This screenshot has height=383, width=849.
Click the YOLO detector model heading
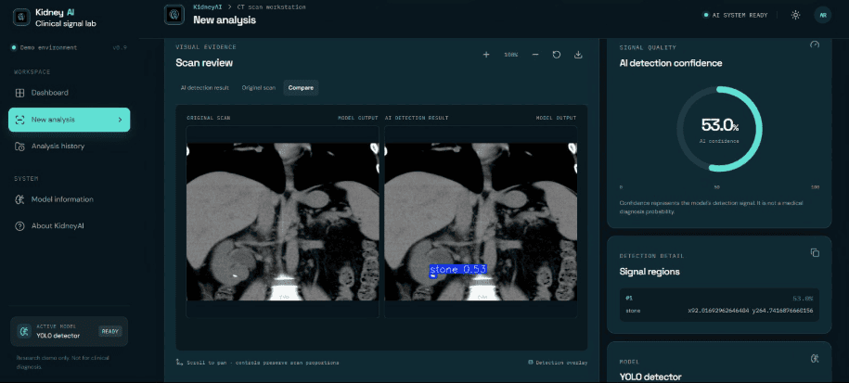650,377
